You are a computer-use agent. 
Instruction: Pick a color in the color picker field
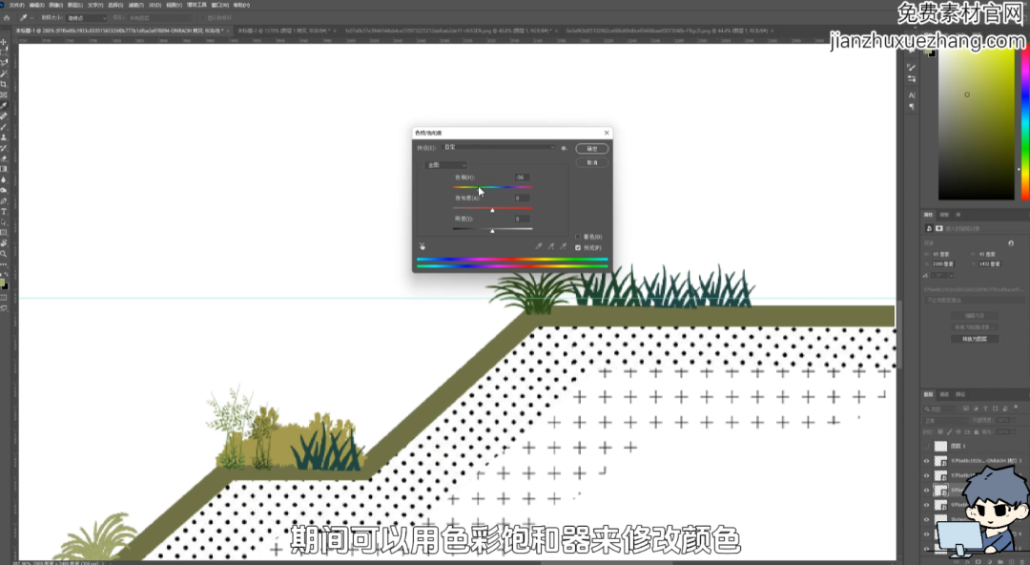977,124
